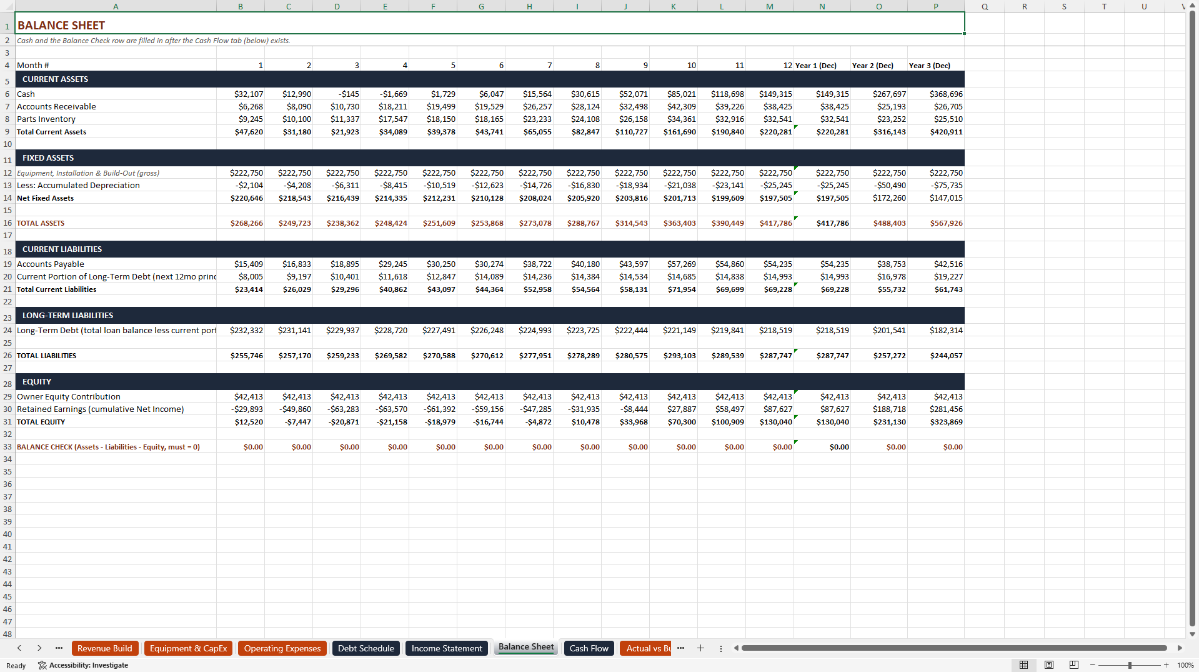Select the Year 1 (Dec) column heading cell
The image size is (1199, 672).
pos(822,65)
